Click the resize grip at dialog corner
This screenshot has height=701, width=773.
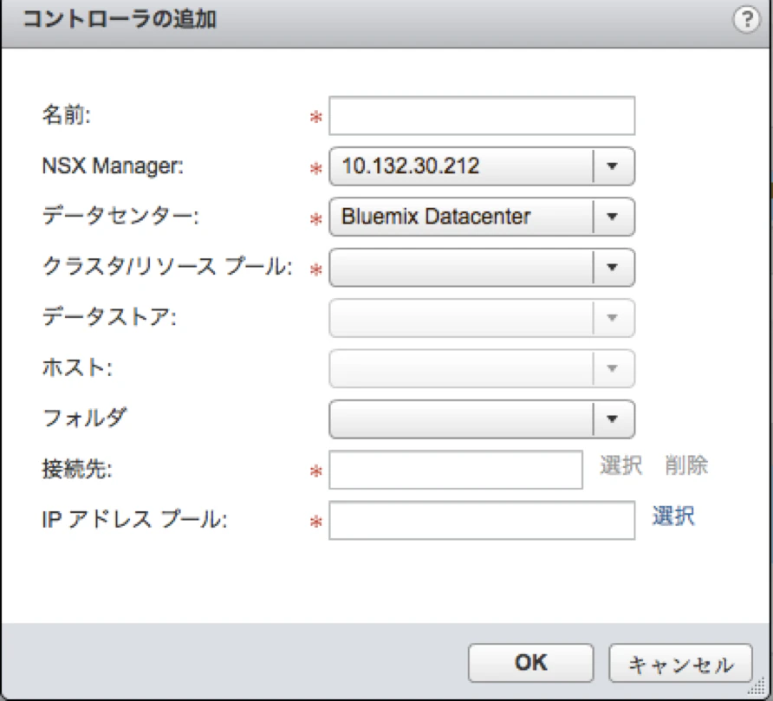pos(757,686)
